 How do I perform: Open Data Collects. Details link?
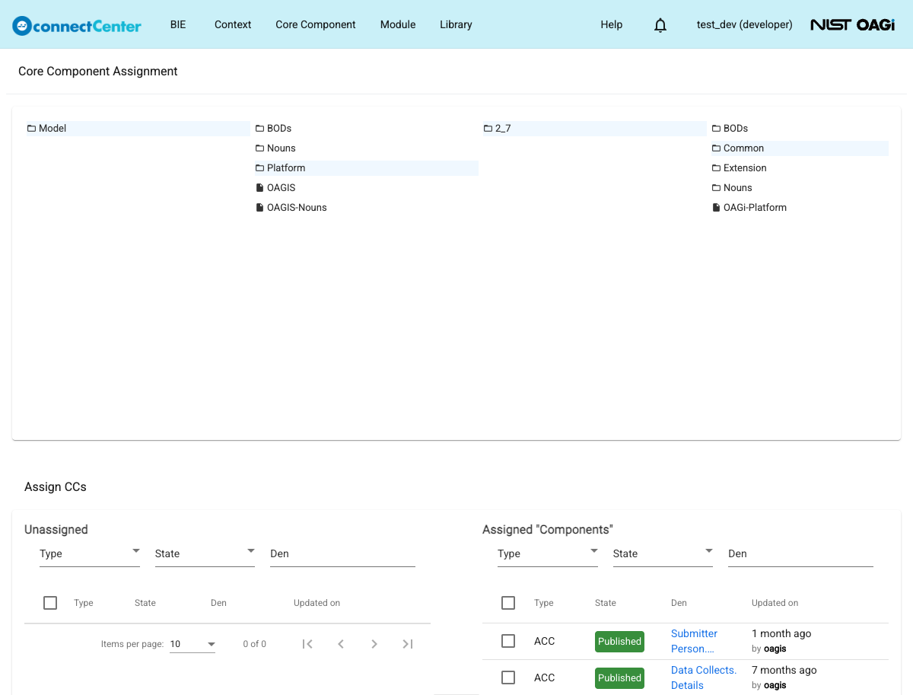tap(704, 677)
